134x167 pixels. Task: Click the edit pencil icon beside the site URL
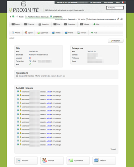(118, 19)
